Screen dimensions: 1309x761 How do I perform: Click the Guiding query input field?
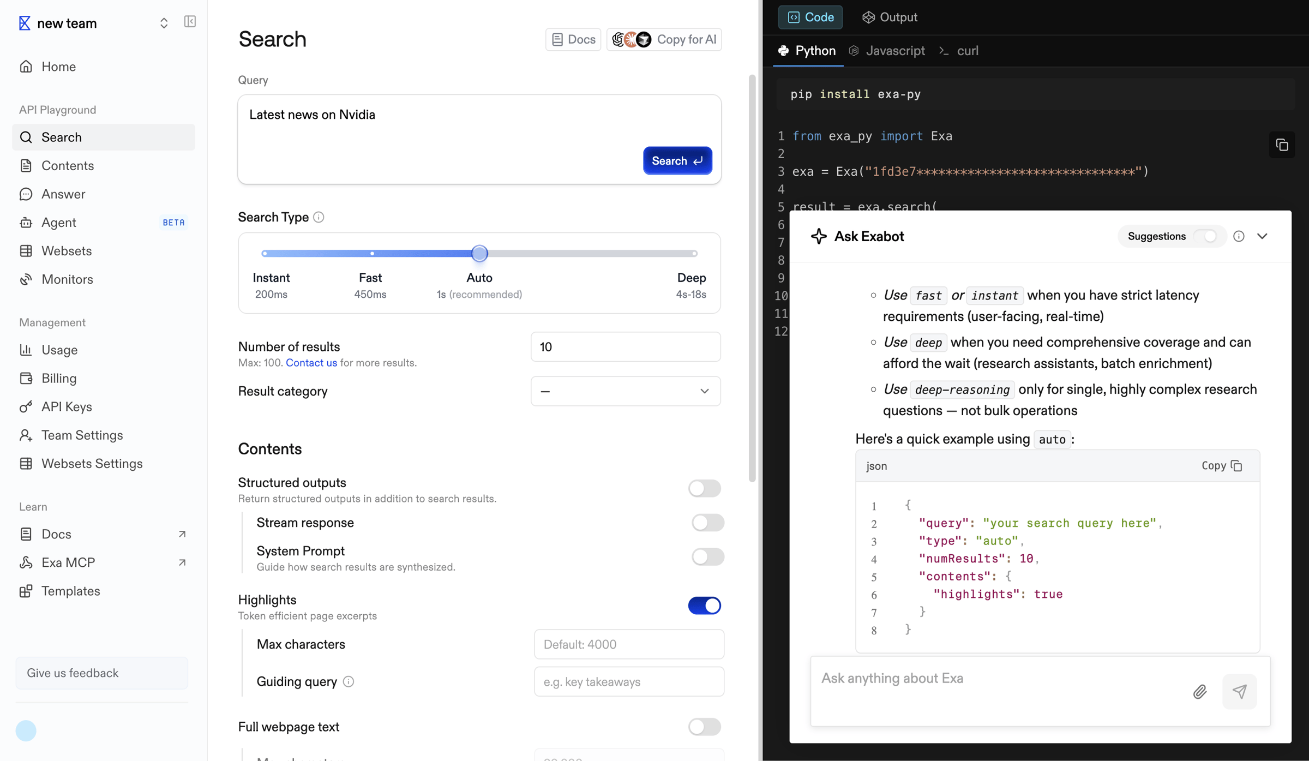click(x=629, y=682)
